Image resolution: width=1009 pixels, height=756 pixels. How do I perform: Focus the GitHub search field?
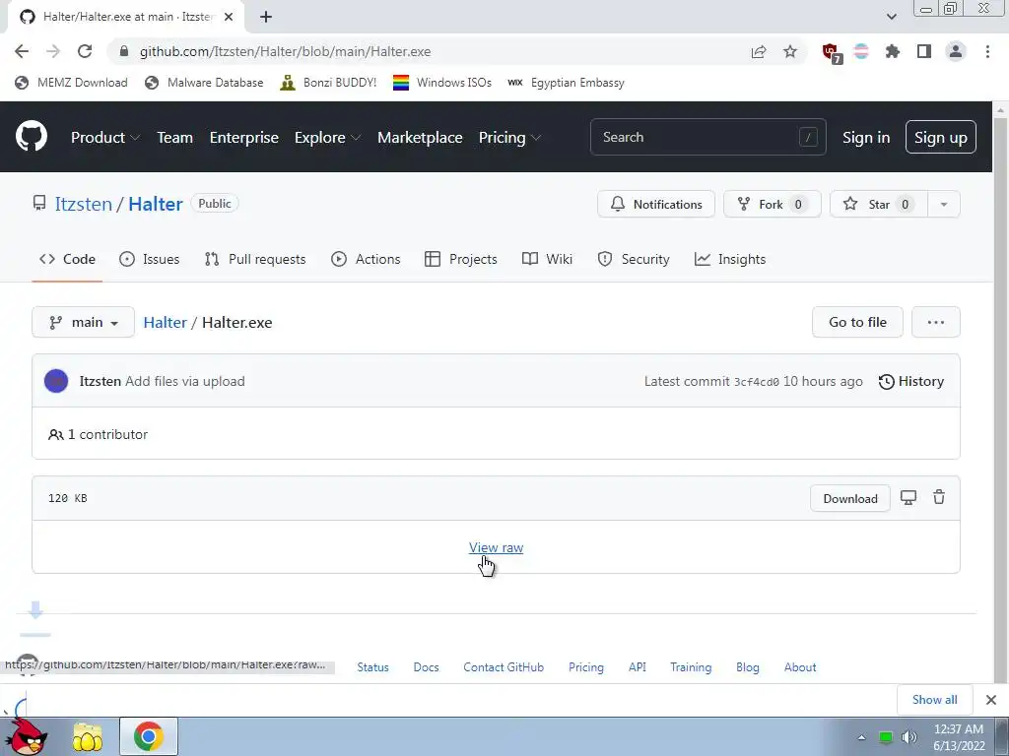[x=707, y=137]
